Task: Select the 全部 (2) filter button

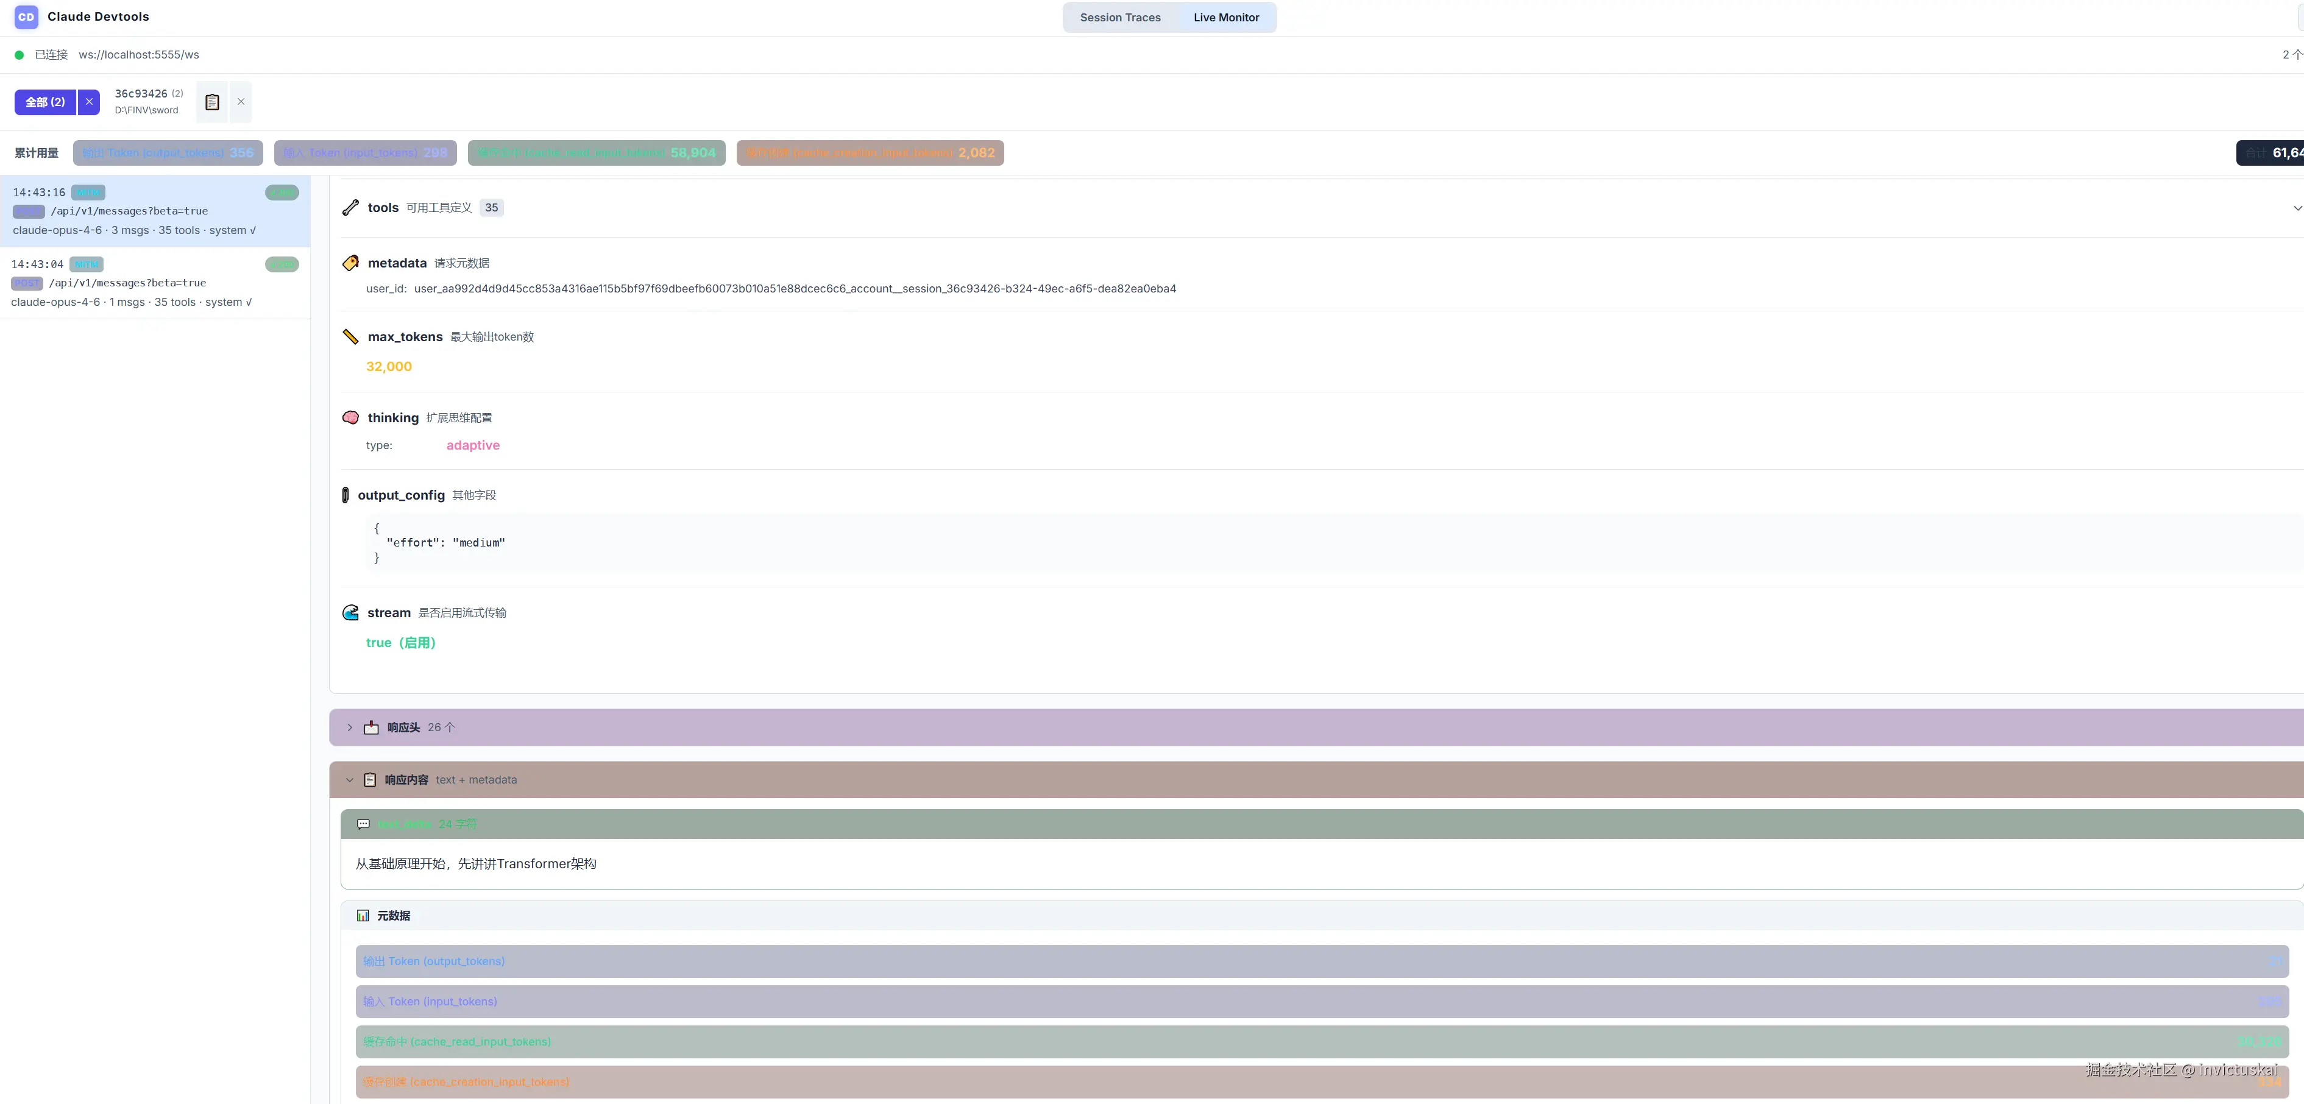Action: point(44,102)
